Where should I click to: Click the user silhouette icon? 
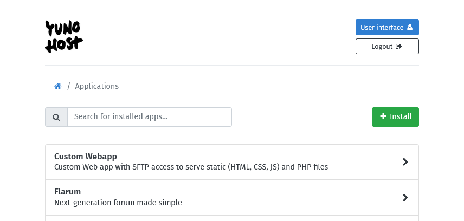410,28
